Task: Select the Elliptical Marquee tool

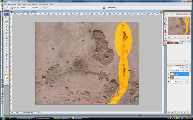Action: 6,20
